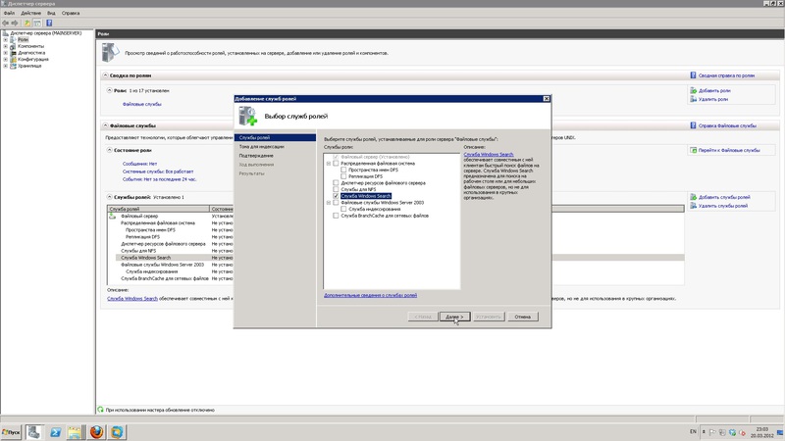
Task: Click the Пуск start button
Action: (11, 432)
